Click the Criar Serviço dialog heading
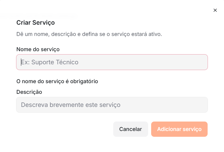This screenshot has height=152, width=224. point(36,23)
